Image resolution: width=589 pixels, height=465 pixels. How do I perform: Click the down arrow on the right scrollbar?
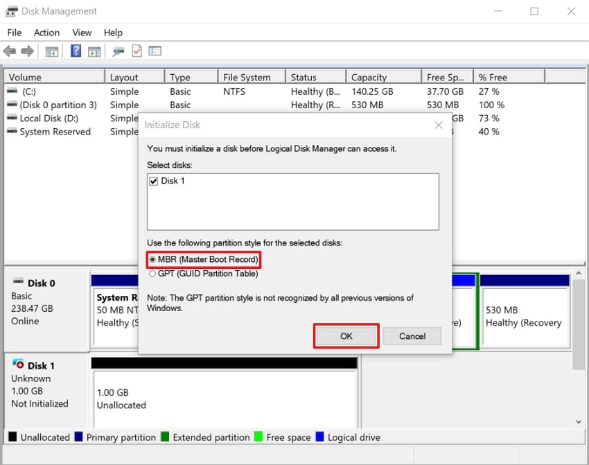click(579, 421)
